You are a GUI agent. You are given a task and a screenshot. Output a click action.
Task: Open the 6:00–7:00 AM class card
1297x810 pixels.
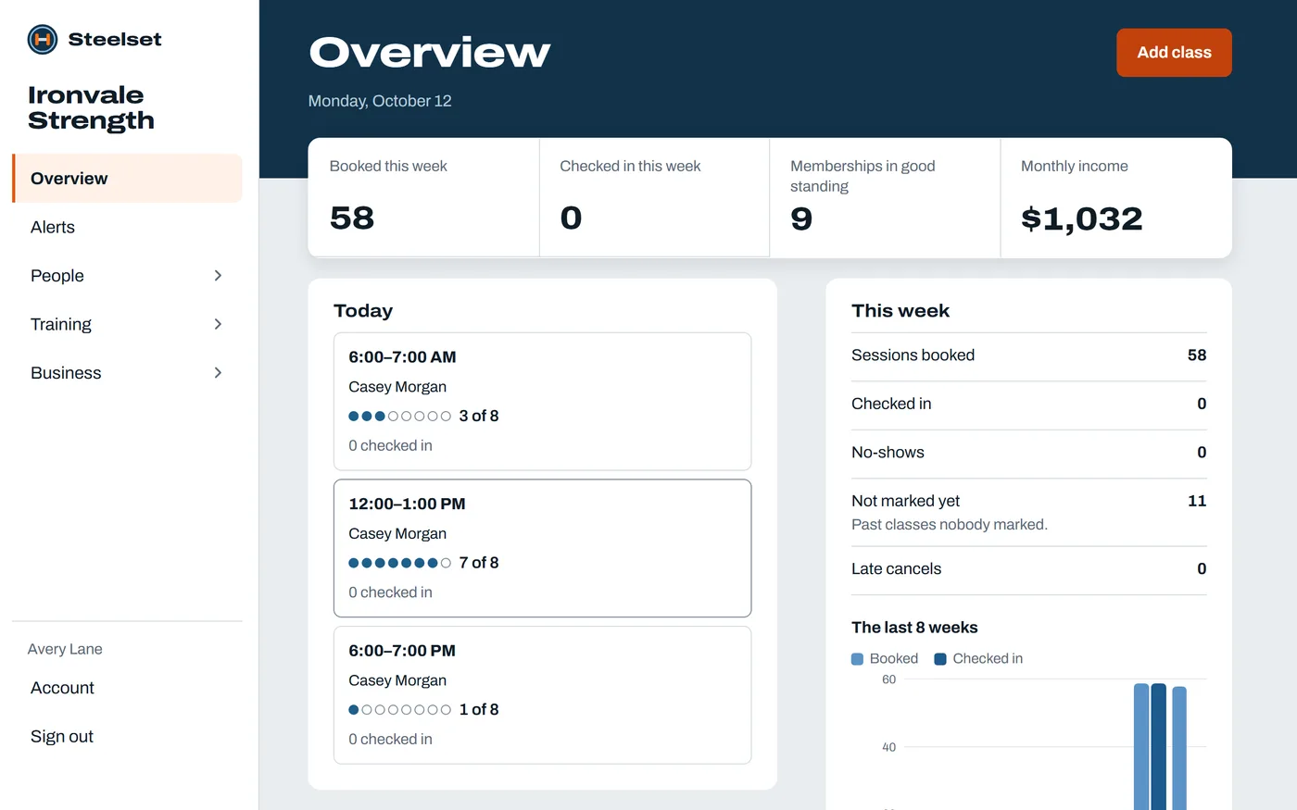(x=542, y=402)
